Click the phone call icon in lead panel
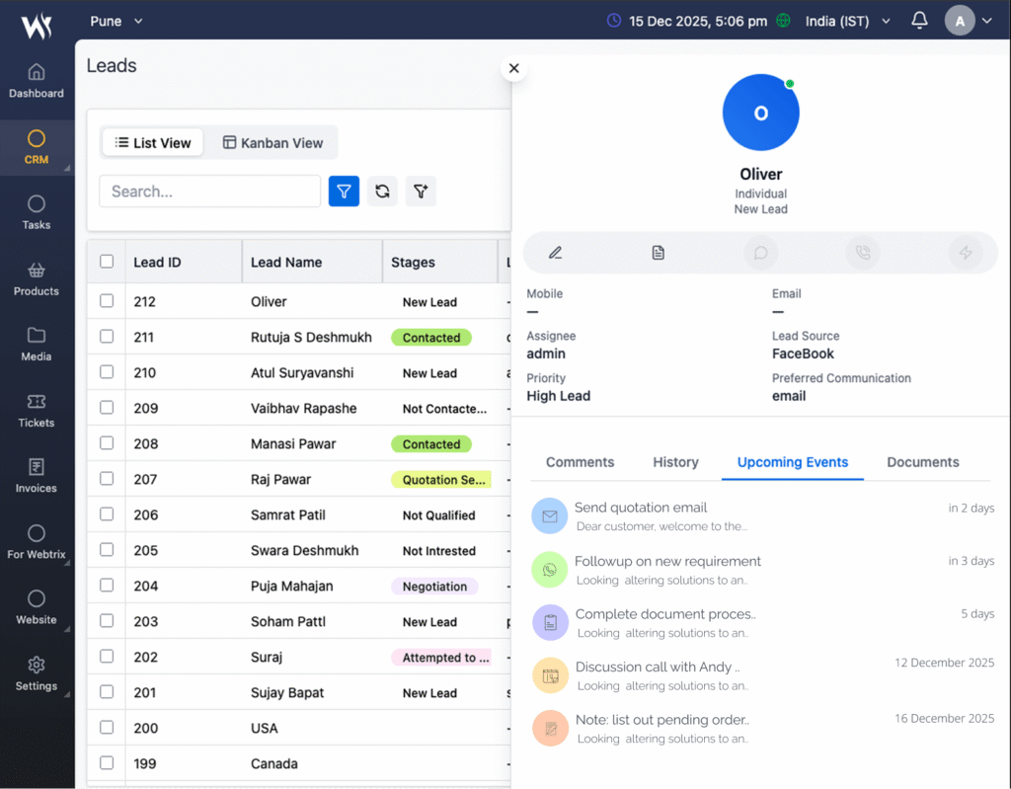This screenshot has height=789, width=1011. pos(863,253)
